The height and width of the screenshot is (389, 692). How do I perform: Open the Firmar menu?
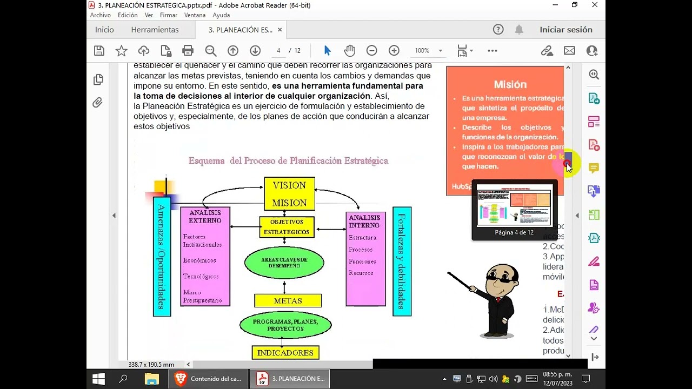pos(169,15)
